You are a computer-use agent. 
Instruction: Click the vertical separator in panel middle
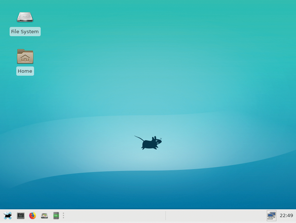[x=165, y=216]
